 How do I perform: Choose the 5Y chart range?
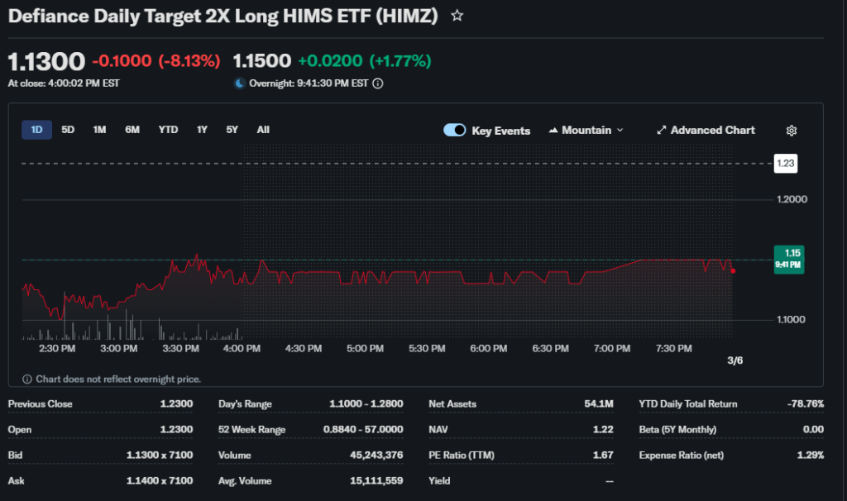232,130
